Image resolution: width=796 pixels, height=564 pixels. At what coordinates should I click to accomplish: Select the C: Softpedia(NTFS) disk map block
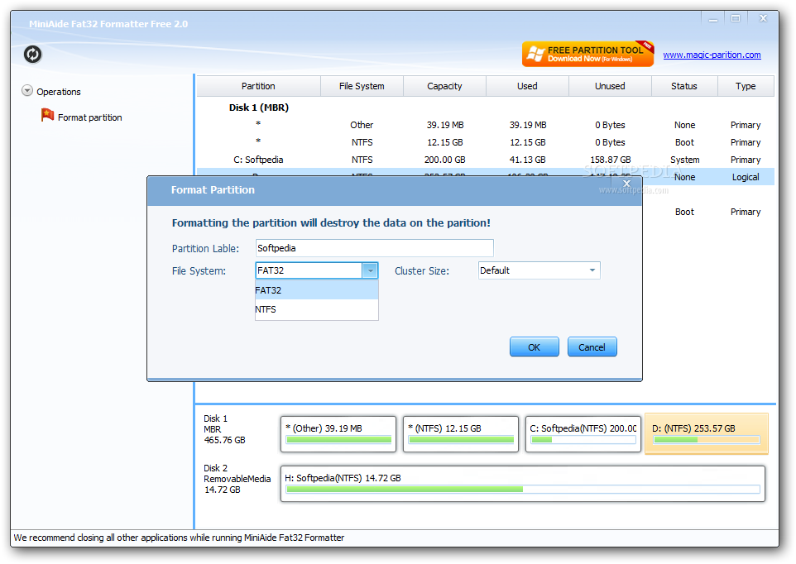click(583, 433)
